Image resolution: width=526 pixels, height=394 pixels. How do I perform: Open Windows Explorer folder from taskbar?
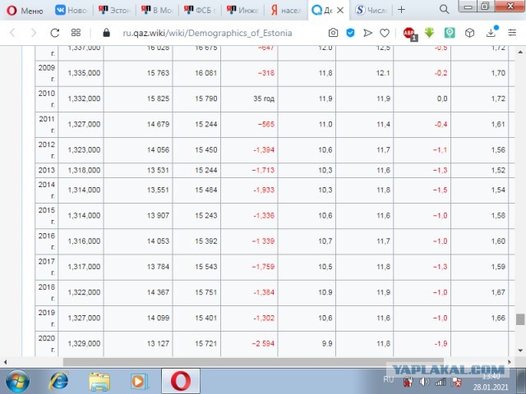99,382
